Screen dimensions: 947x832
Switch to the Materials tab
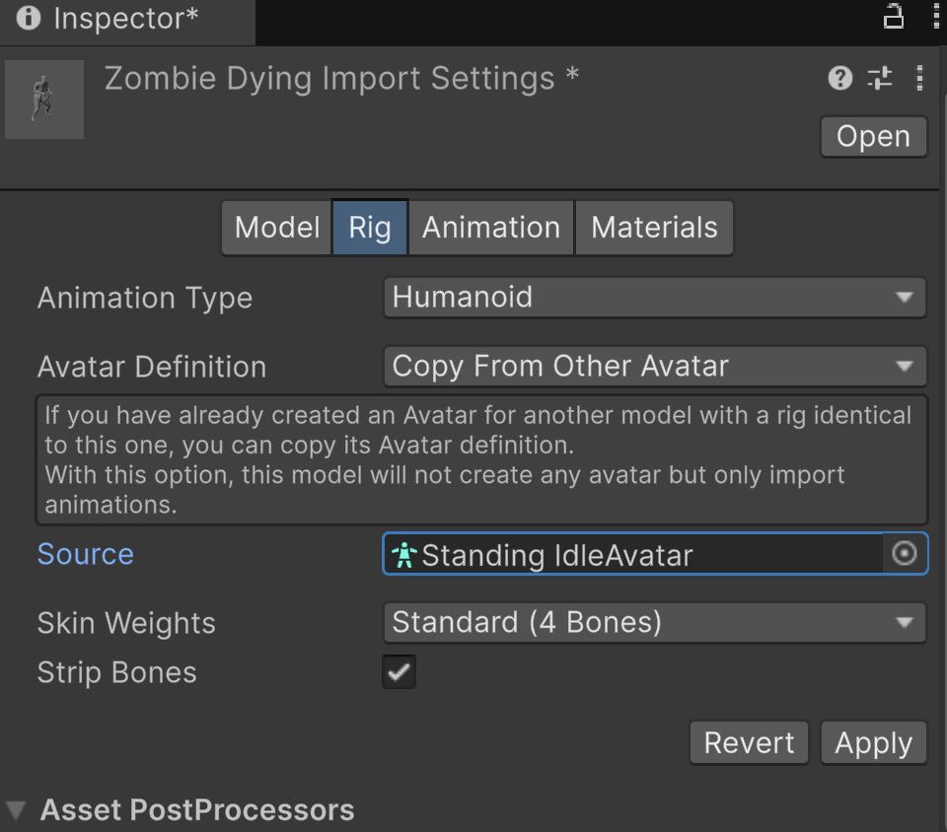(x=654, y=228)
